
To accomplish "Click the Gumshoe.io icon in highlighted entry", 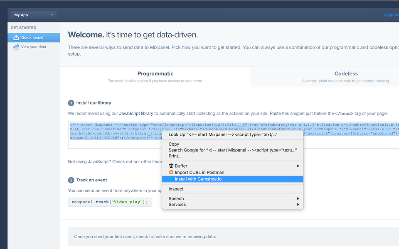I will click(171, 179).
